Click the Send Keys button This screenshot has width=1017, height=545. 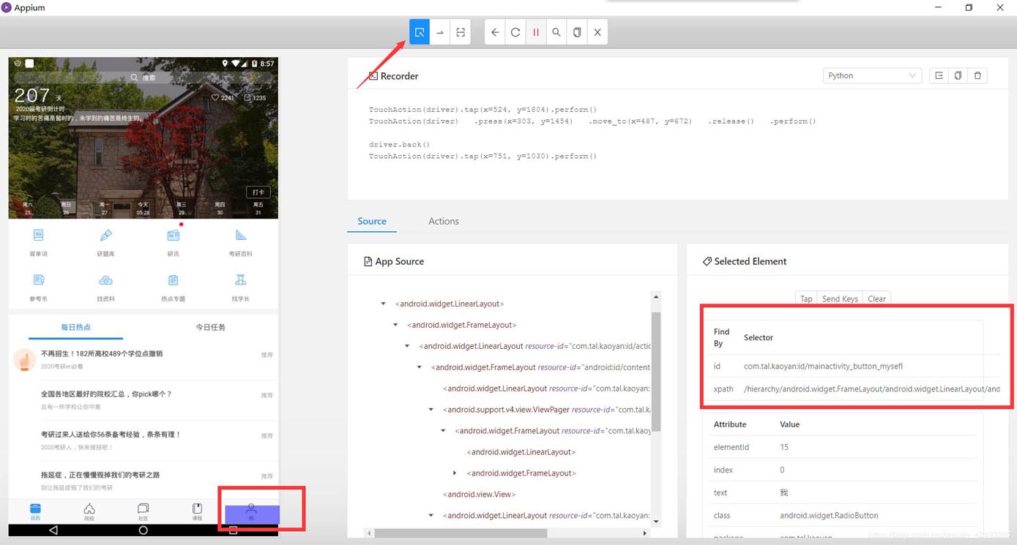click(x=840, y=298)
